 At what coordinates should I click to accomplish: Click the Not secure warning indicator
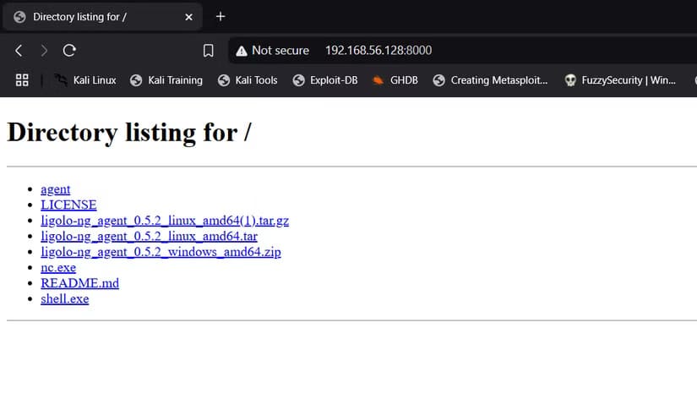[x=272, y=51]
